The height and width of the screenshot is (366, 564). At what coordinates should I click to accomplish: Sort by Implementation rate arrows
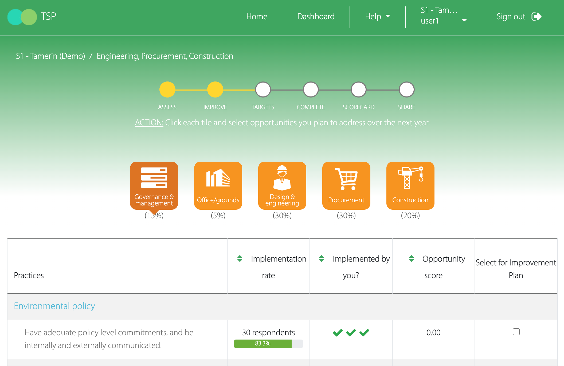[240, 259]
